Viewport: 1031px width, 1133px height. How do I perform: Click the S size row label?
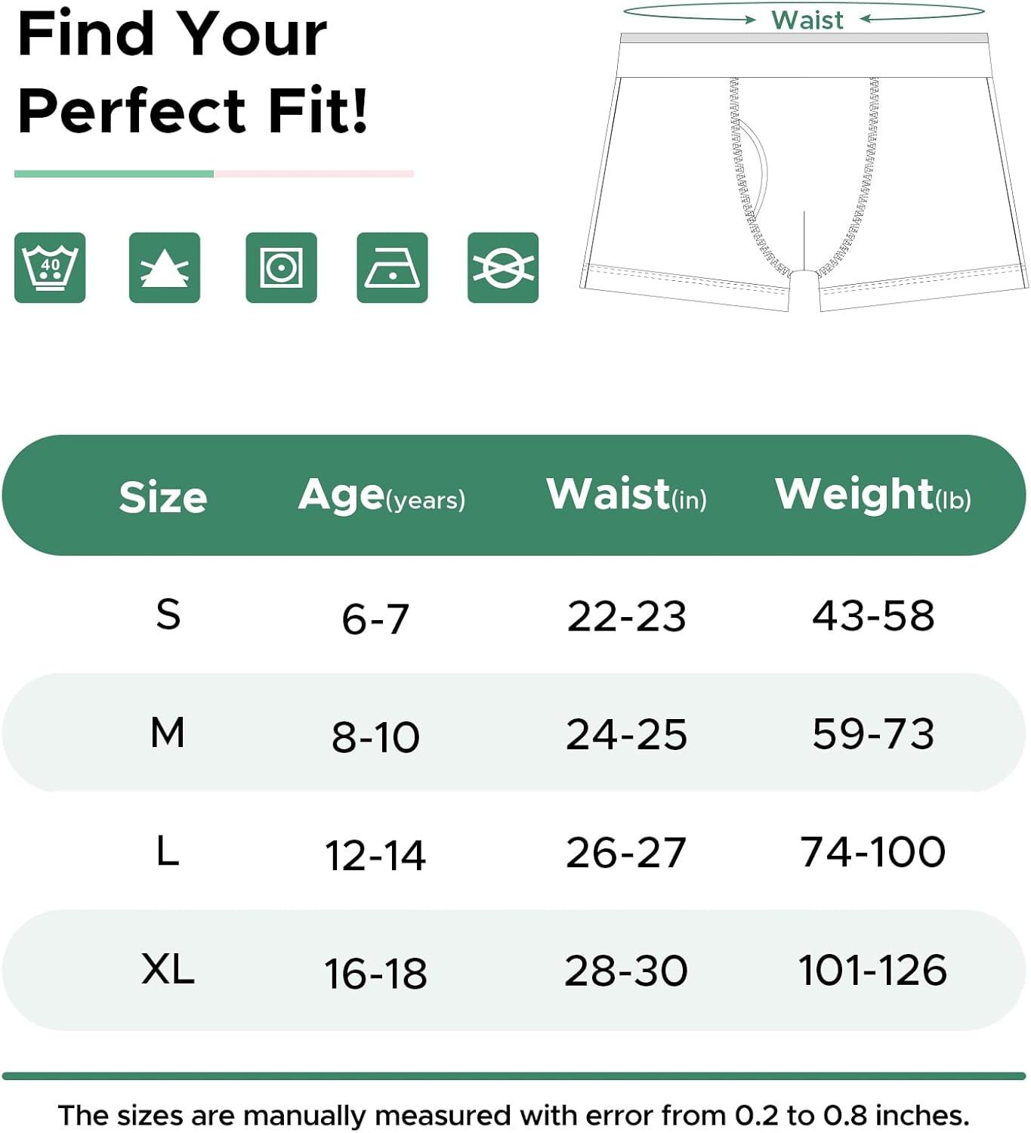[168, 613]
